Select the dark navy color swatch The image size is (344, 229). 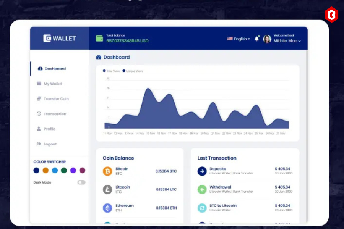(x=36, y=170)
